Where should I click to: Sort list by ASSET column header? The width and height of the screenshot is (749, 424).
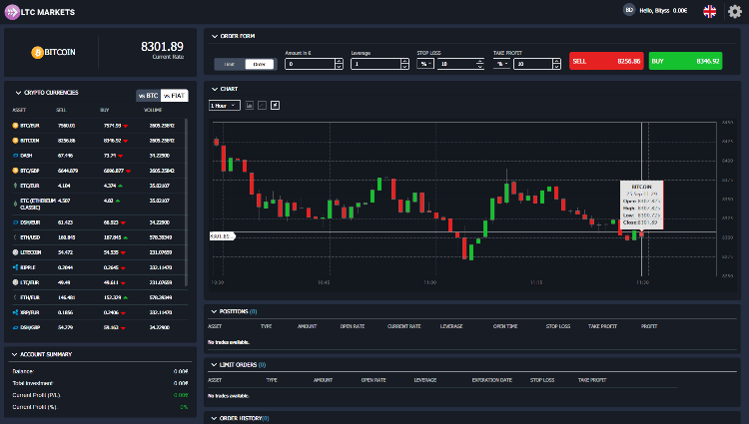pos(19,110)
